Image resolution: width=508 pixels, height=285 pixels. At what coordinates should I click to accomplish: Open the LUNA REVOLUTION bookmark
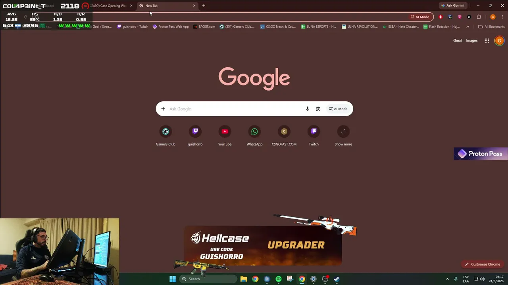[360, 27]
